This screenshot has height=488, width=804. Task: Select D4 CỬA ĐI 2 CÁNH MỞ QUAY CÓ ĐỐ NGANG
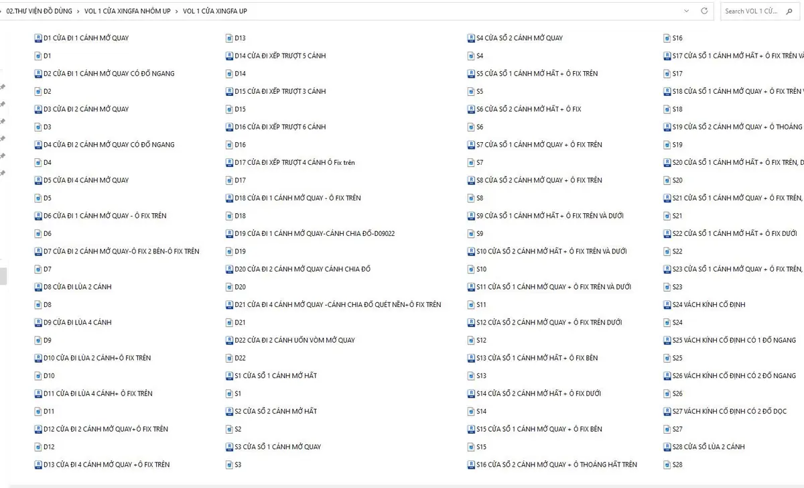[105, 145]
